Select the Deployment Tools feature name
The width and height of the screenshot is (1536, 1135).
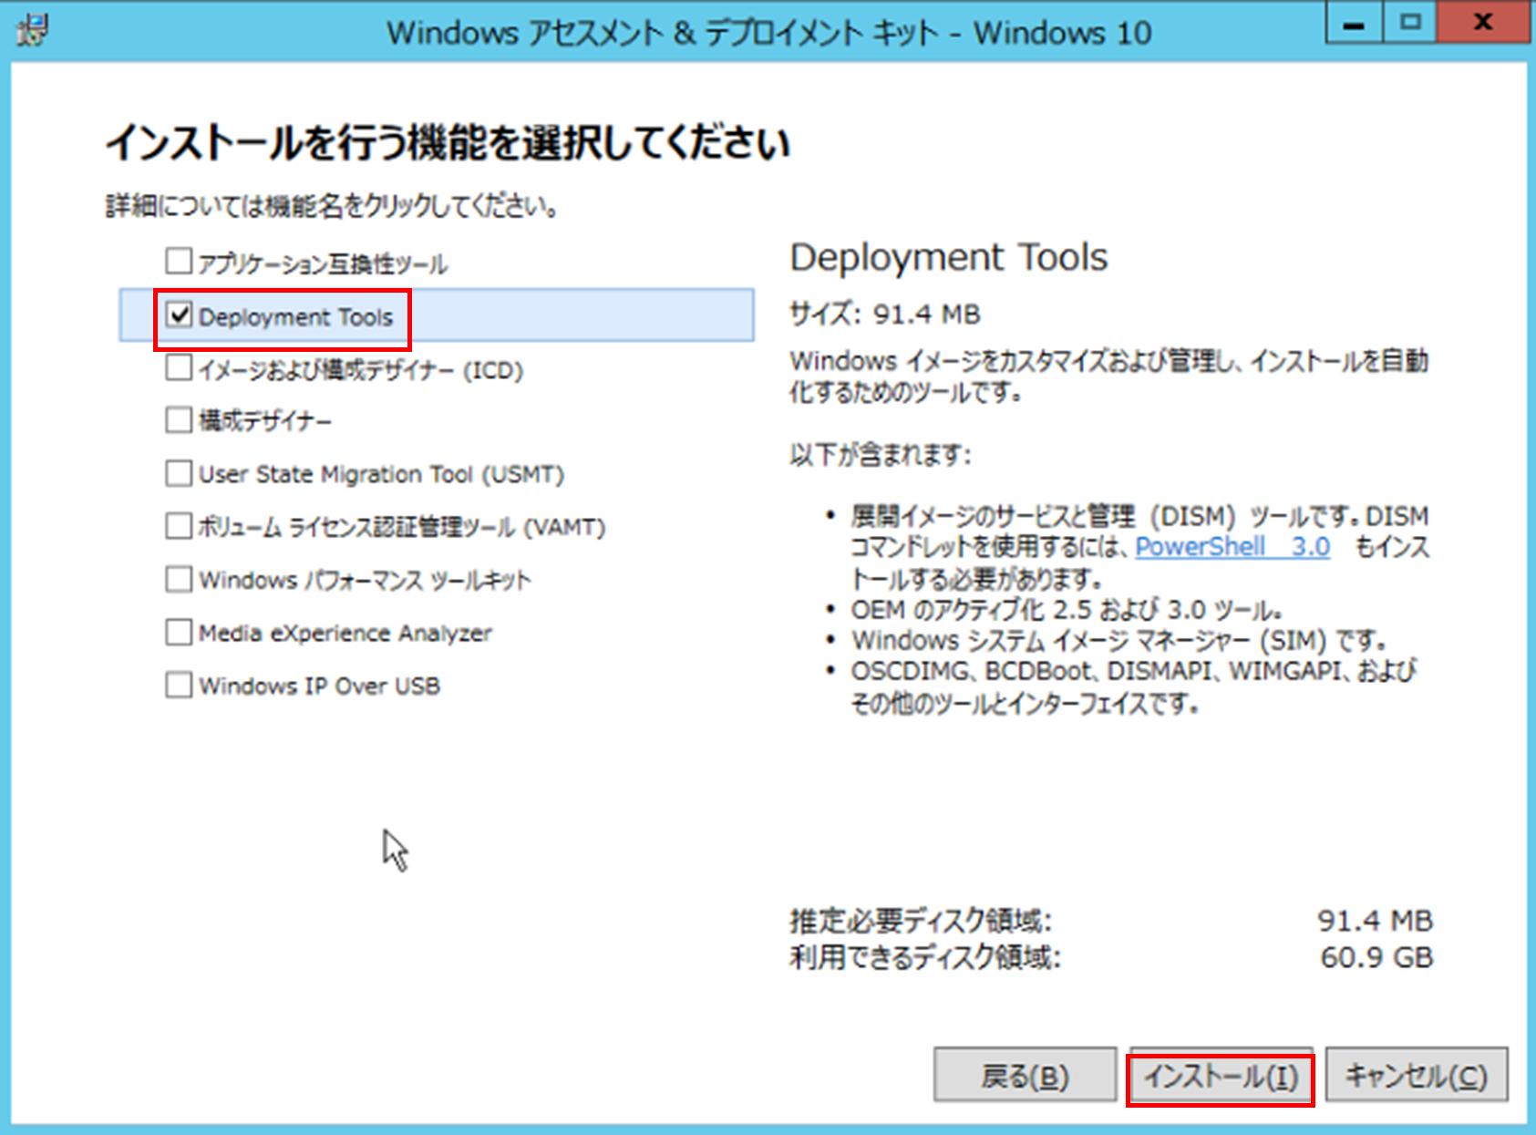click(x=295, y=316)
